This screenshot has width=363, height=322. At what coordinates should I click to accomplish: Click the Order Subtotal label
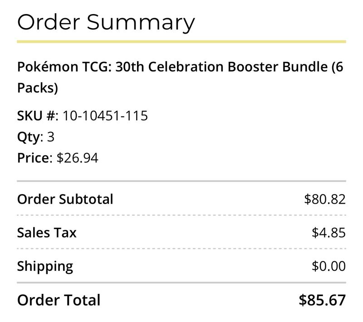click(x=65, y=199)
